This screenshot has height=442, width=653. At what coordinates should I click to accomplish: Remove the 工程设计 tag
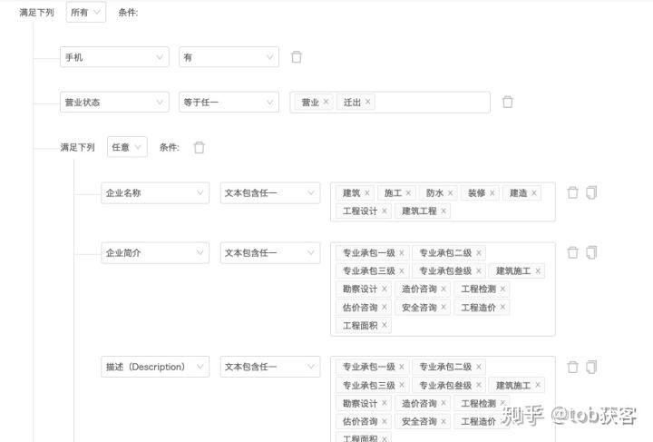click(384, 211)
